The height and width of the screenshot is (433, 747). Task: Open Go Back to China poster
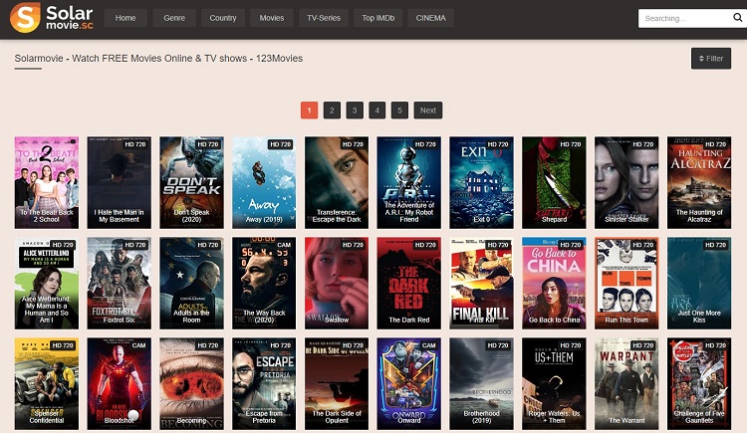[x=554, y=283]
